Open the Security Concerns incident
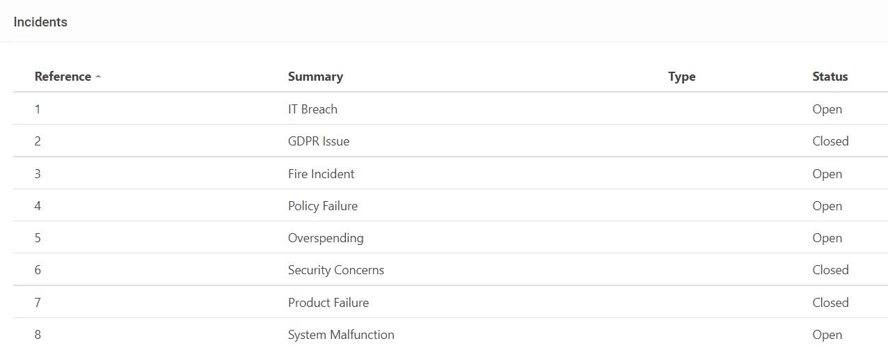888x348 pixels. pyautogui.click(x=336, y=270)
